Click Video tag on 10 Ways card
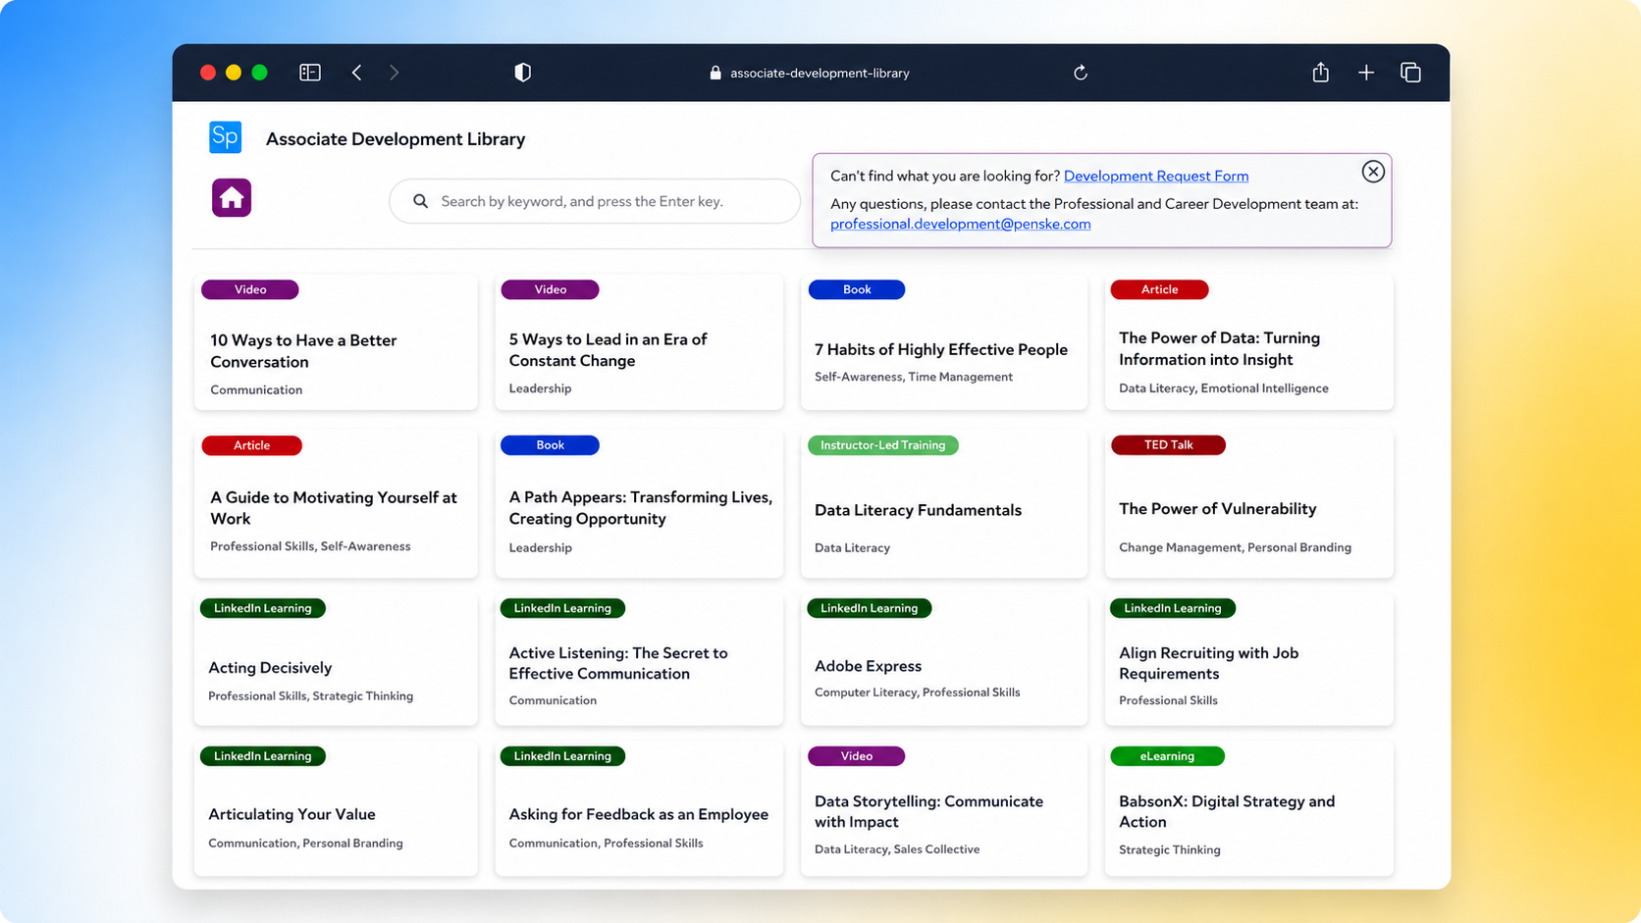The height and width of the screenshot is (923, 1641). [x=250, y=289]
